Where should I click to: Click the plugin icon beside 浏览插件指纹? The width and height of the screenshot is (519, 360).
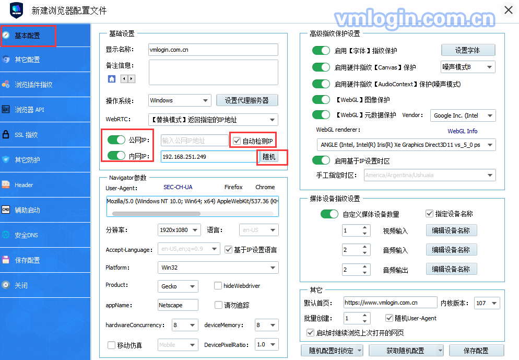tap(6, 85)
